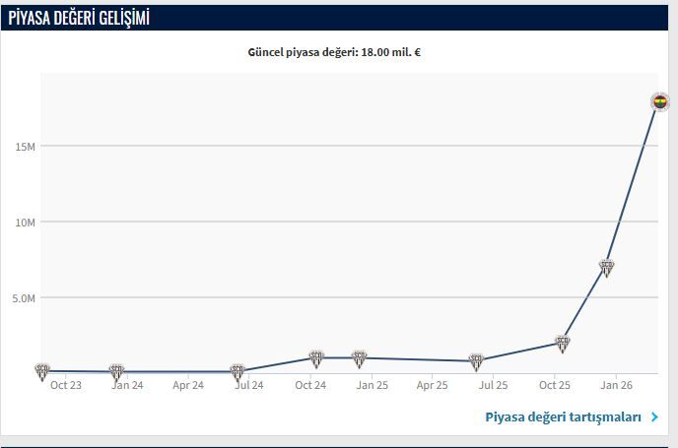The height and width of the screenshot is (448, 678).
Task: Click the 10M y-axis label
Action: coord(26,223)
